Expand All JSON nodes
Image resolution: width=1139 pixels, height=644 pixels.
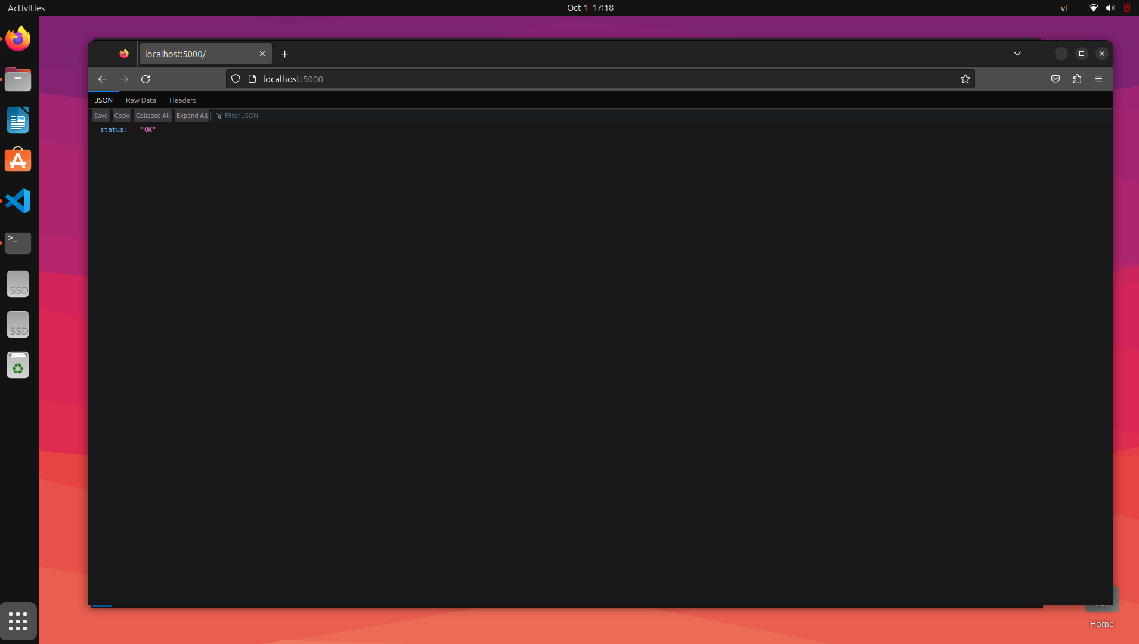[x=191, y=116]
